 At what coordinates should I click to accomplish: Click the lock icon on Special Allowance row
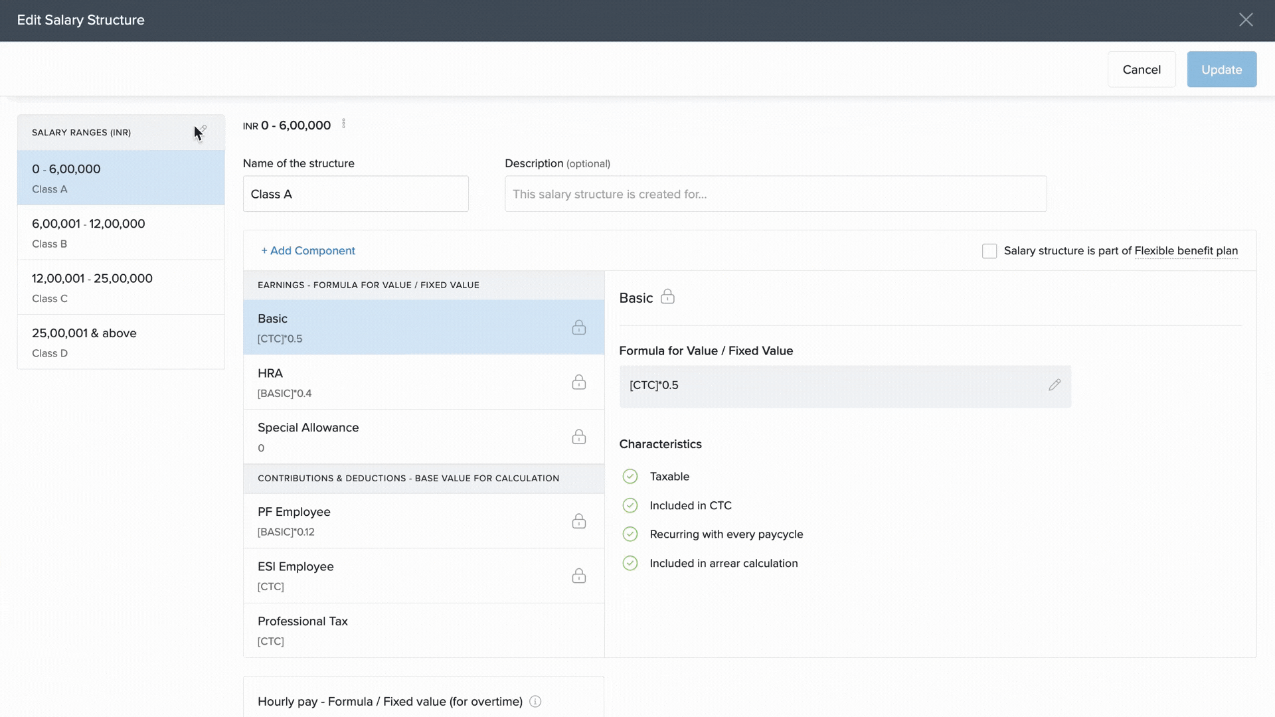[578, 437]
